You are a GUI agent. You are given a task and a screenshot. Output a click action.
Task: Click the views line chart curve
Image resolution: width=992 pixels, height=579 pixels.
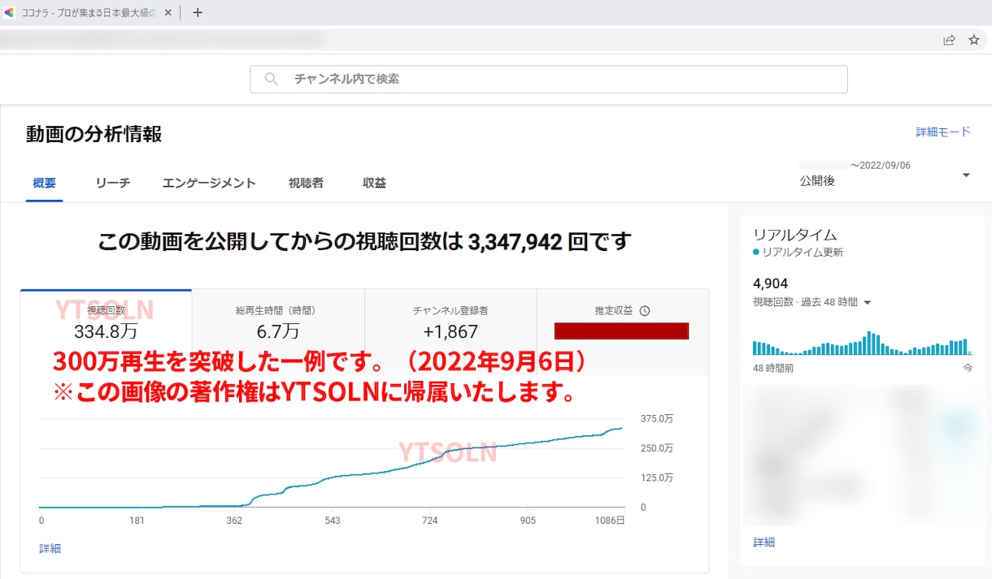point(331,468)
